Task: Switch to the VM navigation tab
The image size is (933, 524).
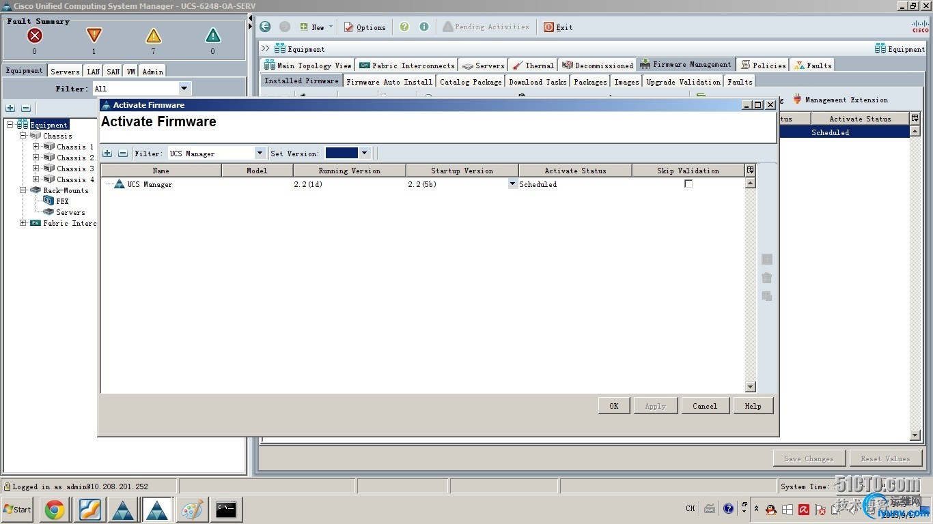Action: [130, 71]
